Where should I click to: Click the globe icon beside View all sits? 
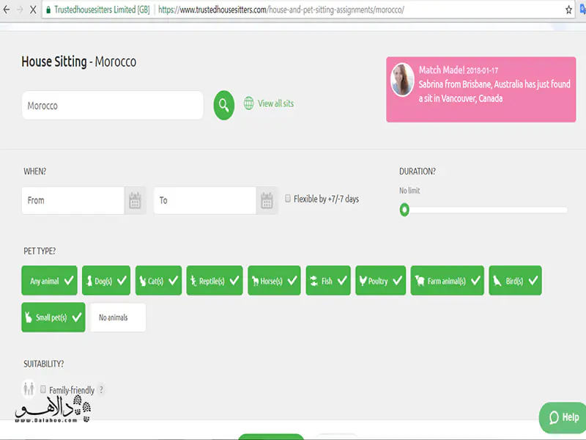(248, 103)
